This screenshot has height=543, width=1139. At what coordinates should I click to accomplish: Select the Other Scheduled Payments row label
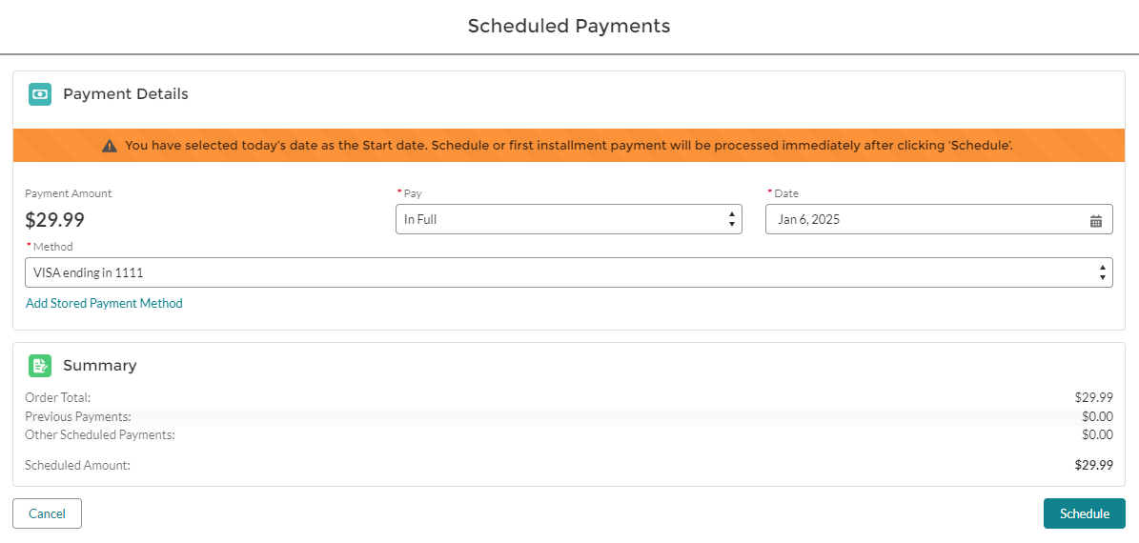click(100, 435)
